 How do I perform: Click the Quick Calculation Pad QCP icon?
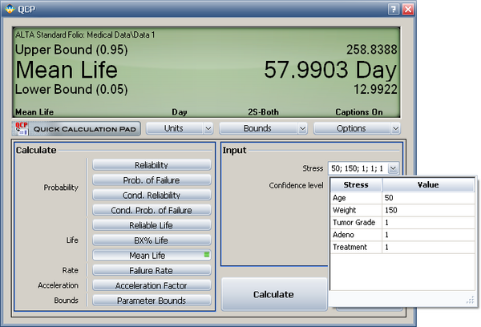(x=21, y=128)
